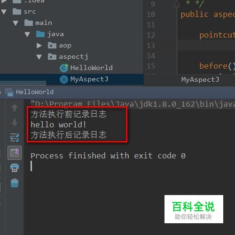This screenshot has height=235, width=235.
Task: Click the java command path link
Action: tap(133, 104)
